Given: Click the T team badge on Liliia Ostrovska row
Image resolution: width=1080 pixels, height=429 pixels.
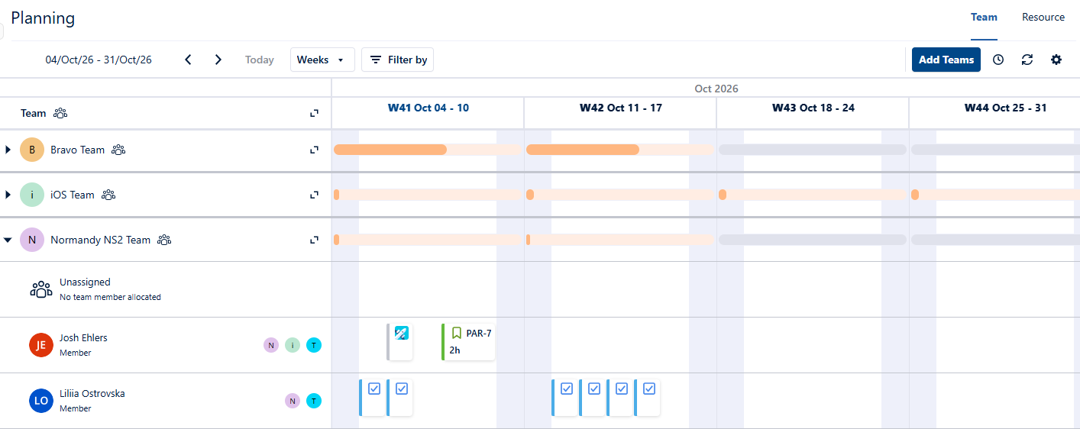Looking at the screenshot, I should [x=314, y=401].
